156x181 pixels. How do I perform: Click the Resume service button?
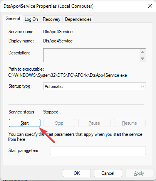pyautogui.click(x=130, y=123)
